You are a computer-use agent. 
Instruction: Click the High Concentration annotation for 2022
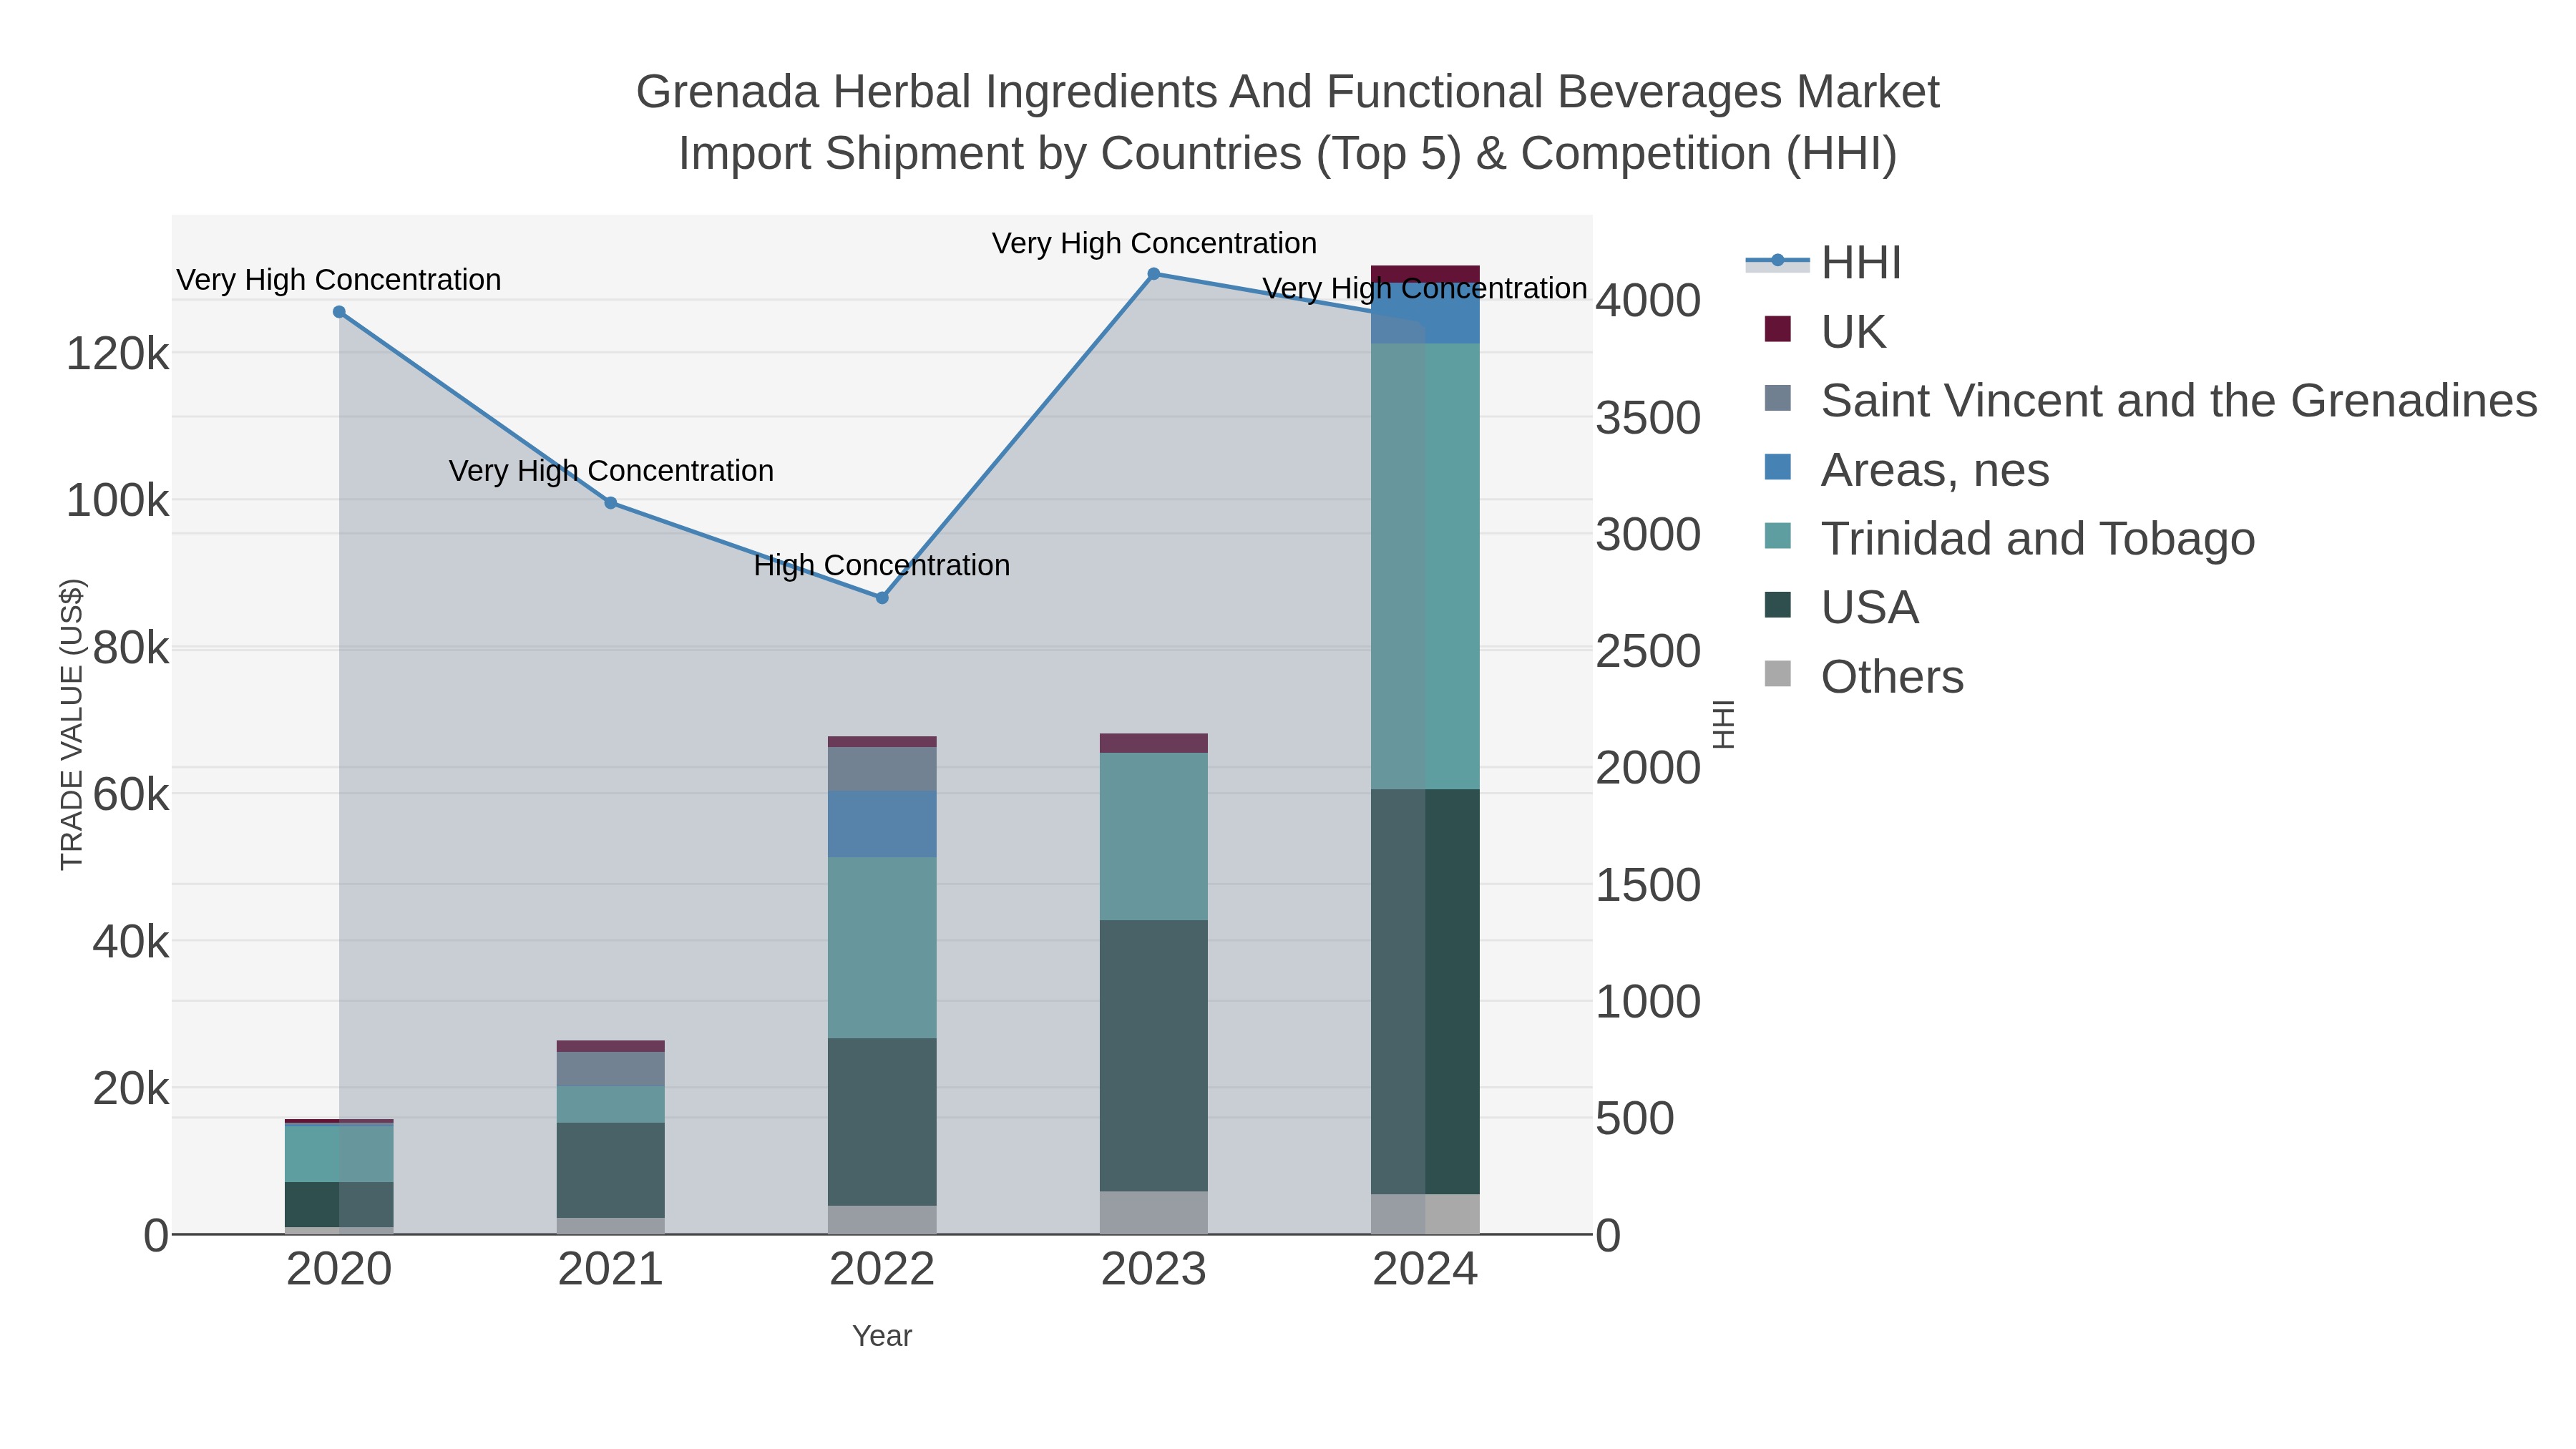pyautogui.click(x=882, y=566)
